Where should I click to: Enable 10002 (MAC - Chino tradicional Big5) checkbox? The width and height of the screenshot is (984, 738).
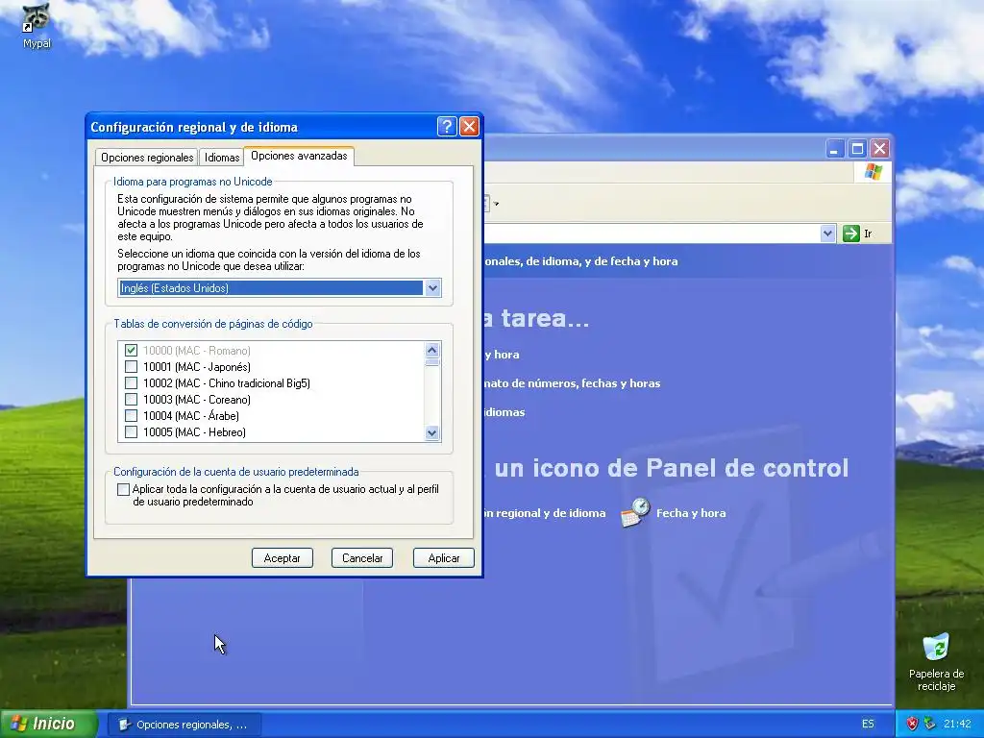click(x=131, y=382)
